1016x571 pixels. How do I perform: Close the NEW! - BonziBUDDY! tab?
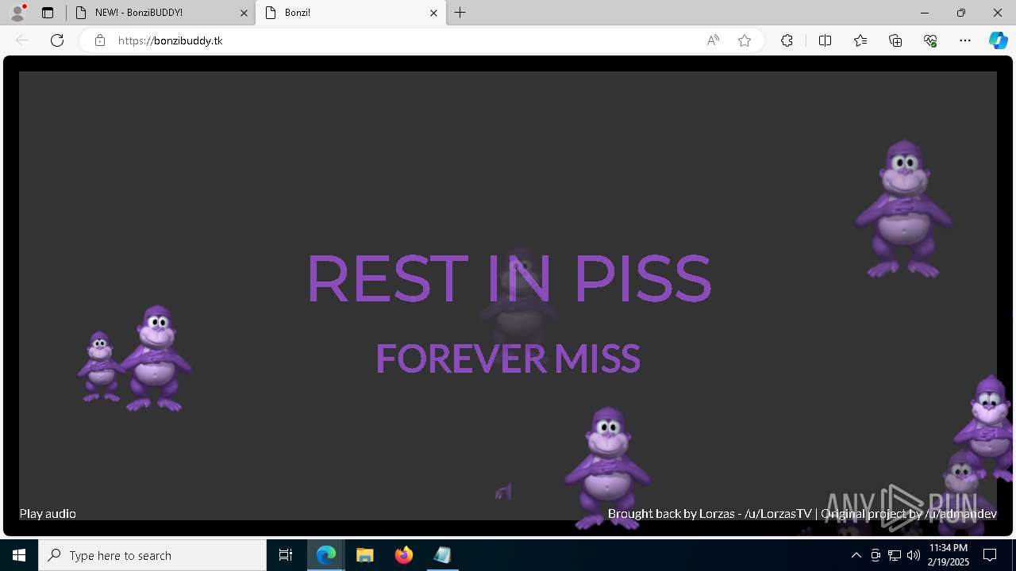(x=244, y=13)
